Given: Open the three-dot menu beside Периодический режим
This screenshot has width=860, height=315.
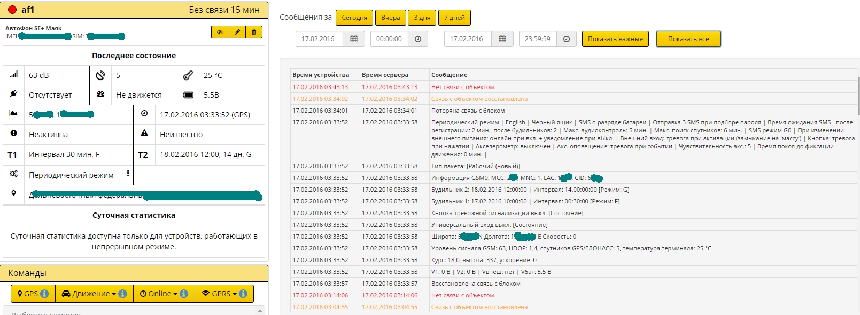Looking at the screenshot, I should (128, 174).
